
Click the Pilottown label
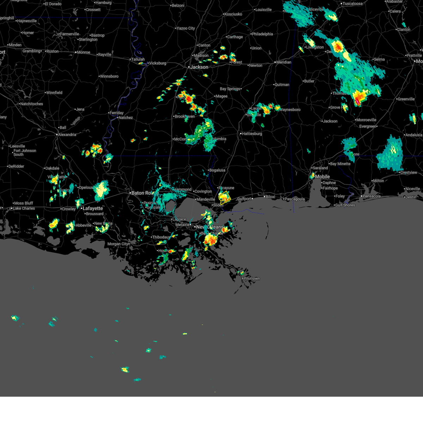point(252,278)
